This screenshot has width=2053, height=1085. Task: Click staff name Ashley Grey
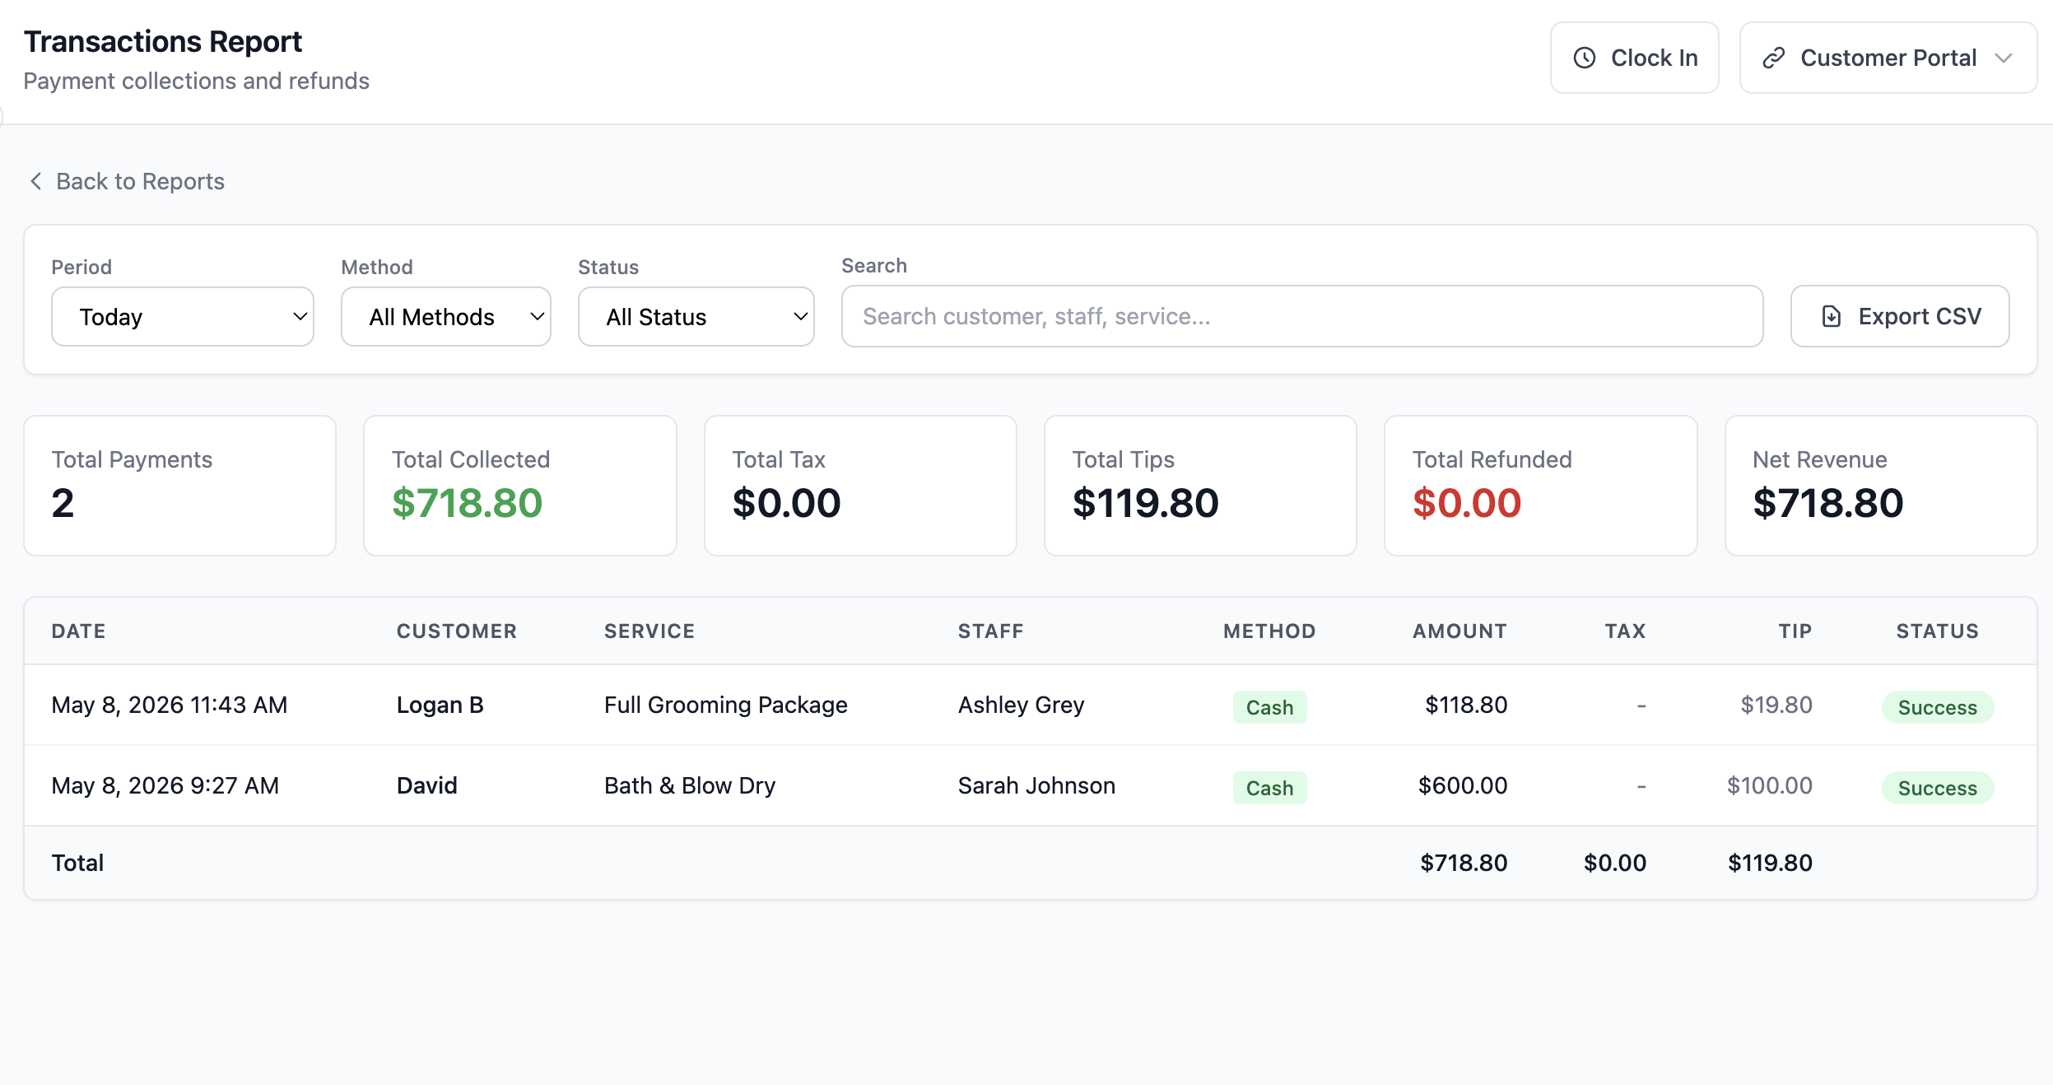[1021, 705]
